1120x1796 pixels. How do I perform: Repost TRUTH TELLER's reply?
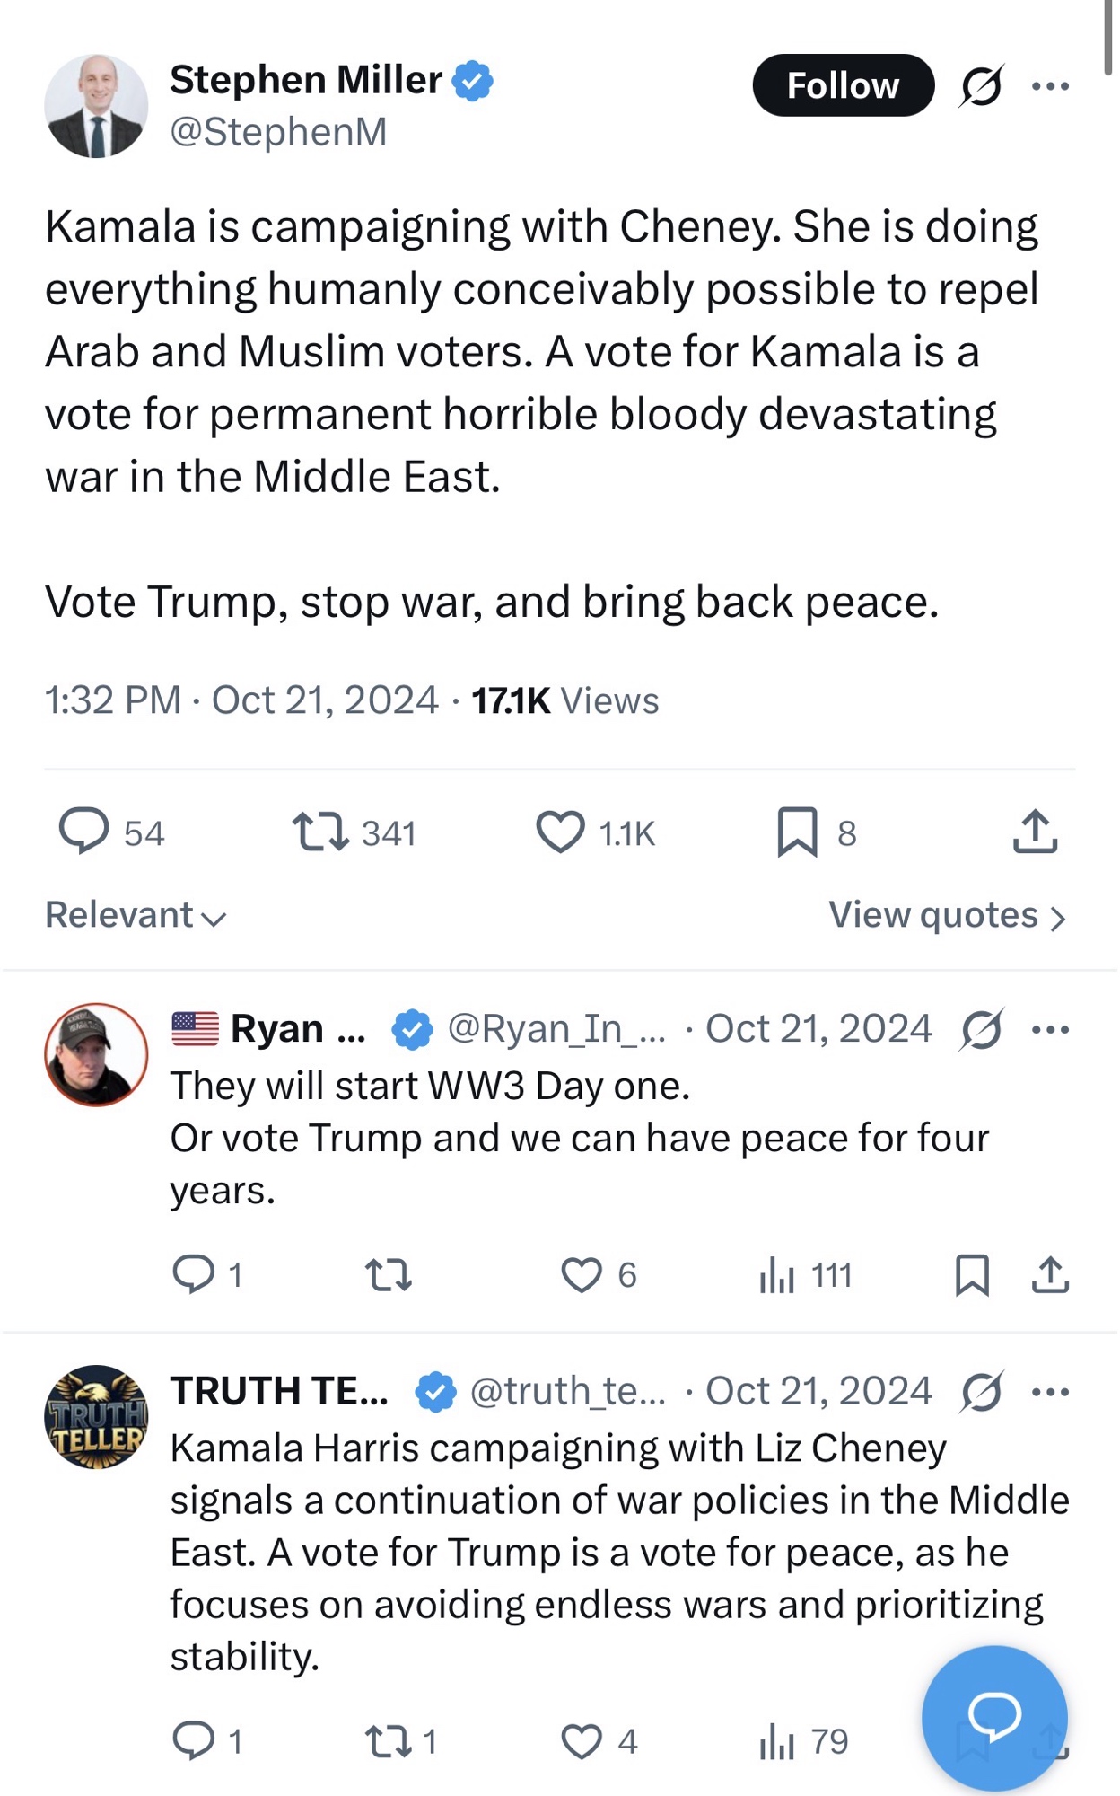(389, 1741)
